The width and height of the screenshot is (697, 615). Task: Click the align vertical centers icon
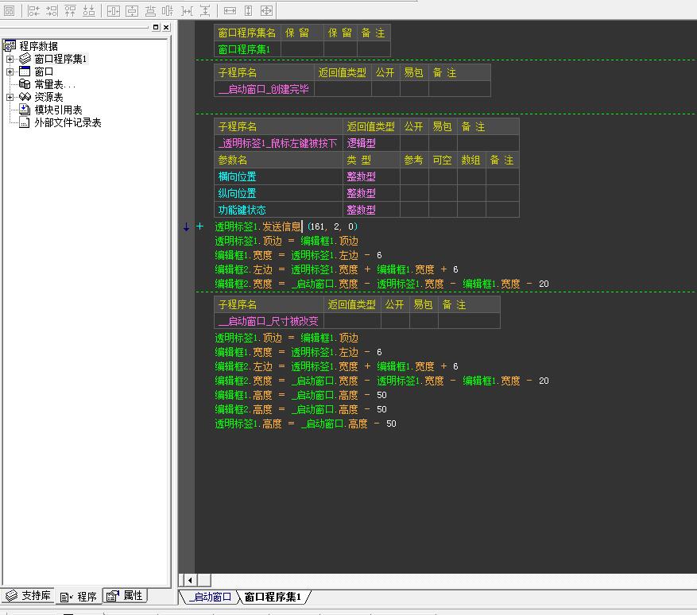[x=151, y=10]
